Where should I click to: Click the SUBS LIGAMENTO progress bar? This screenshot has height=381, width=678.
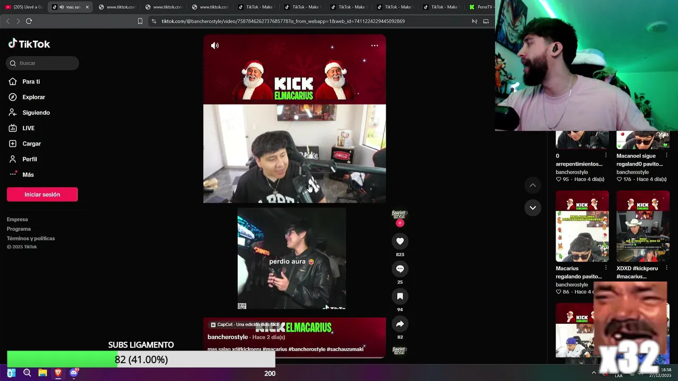(x=141, y=359)
